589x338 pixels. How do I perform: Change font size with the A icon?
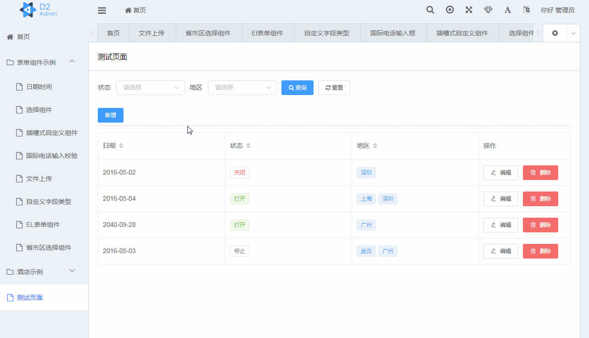507,10
